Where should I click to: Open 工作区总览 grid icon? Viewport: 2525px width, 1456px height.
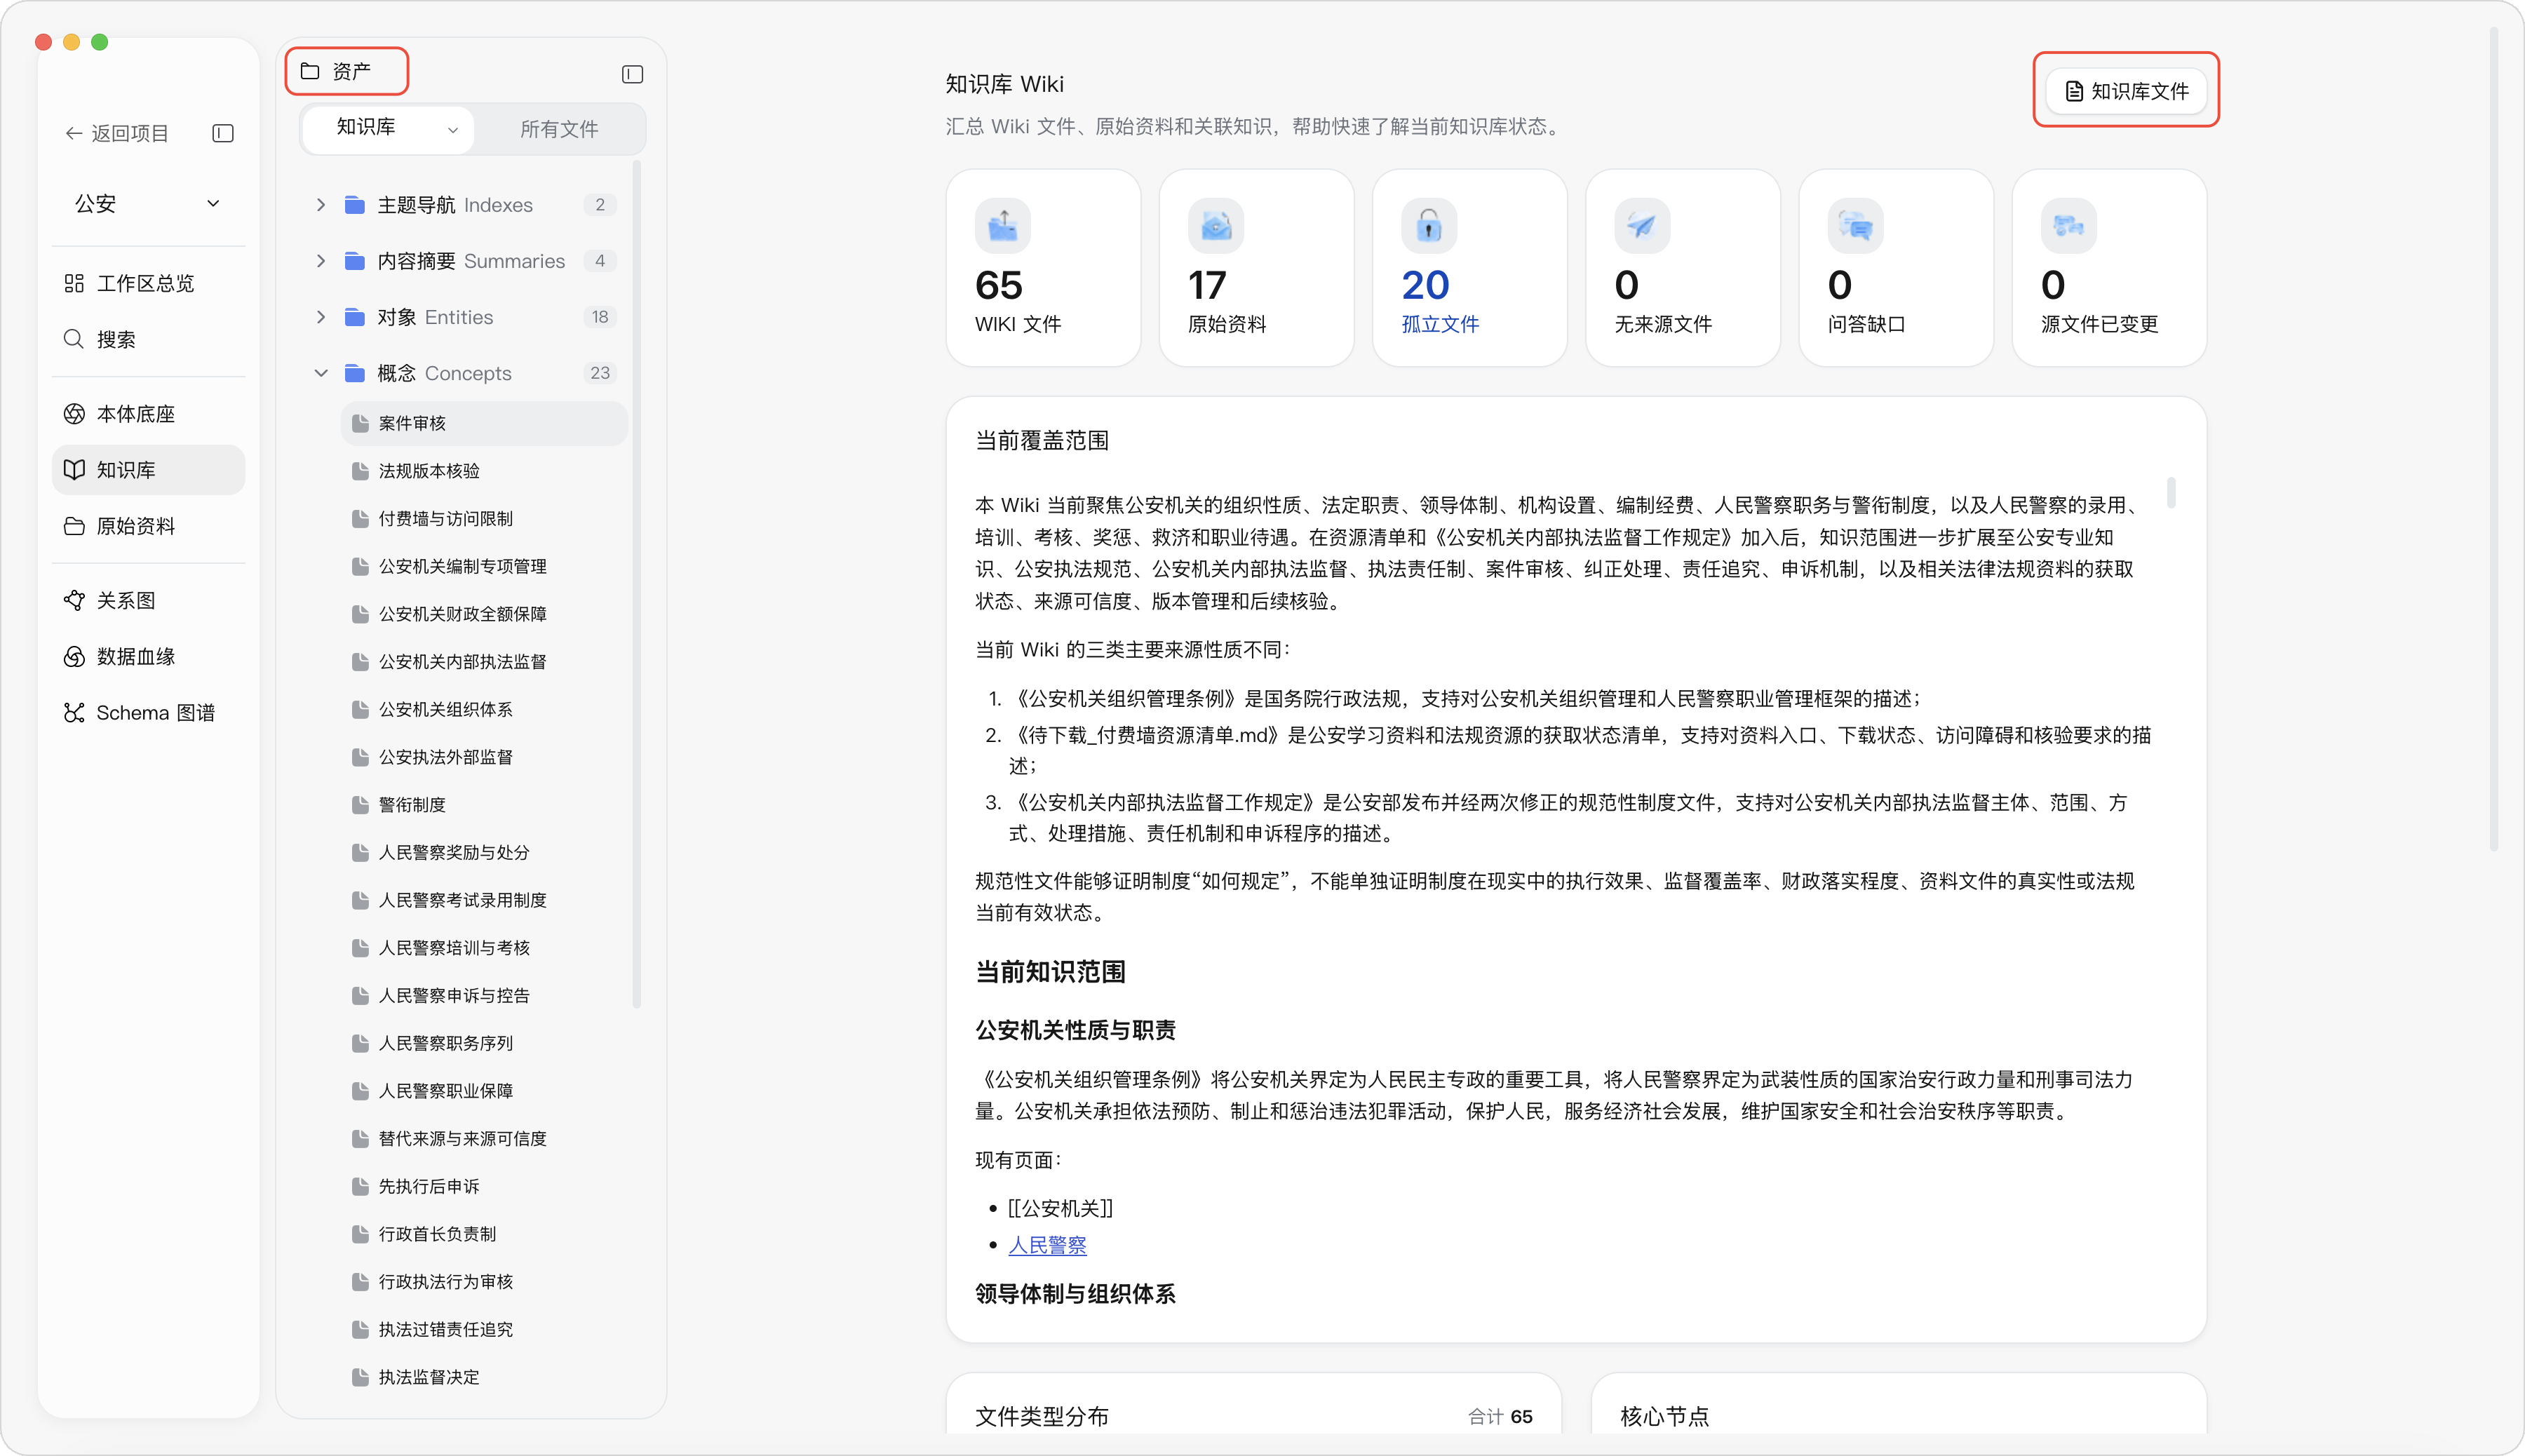74,283
